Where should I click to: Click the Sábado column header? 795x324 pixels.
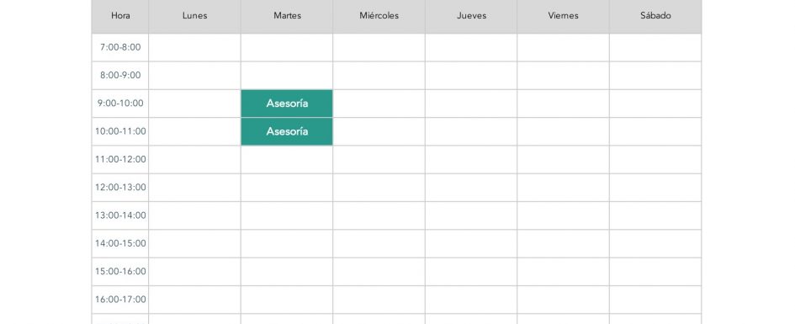(x=655, y=16)
